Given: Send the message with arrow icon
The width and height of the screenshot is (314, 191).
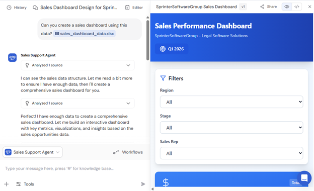Looking at the screenshot, I should coord(143,184).
